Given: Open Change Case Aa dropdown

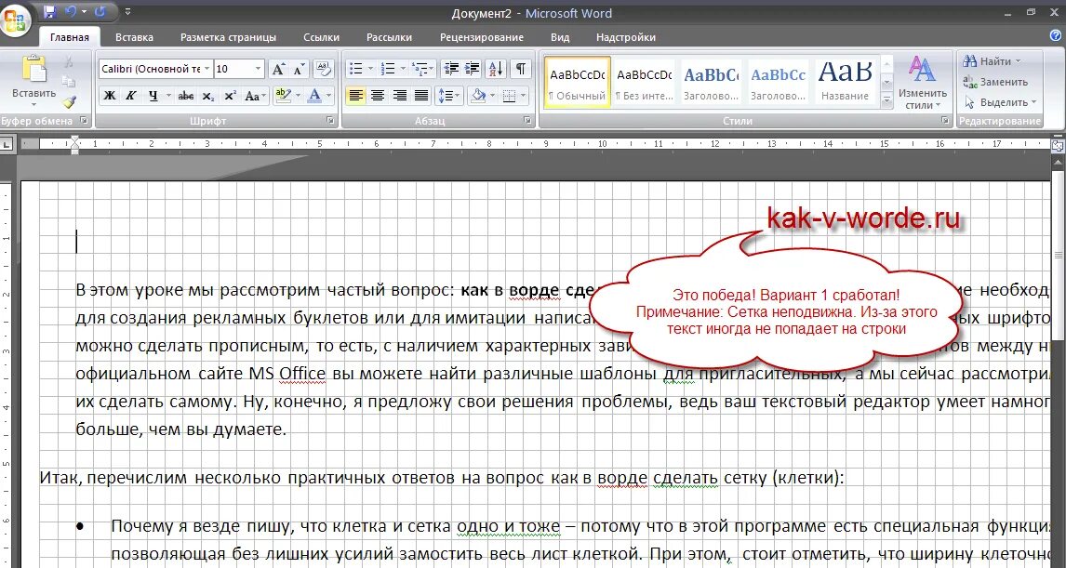Looking at the screenshot, I should tap(255, 96).
